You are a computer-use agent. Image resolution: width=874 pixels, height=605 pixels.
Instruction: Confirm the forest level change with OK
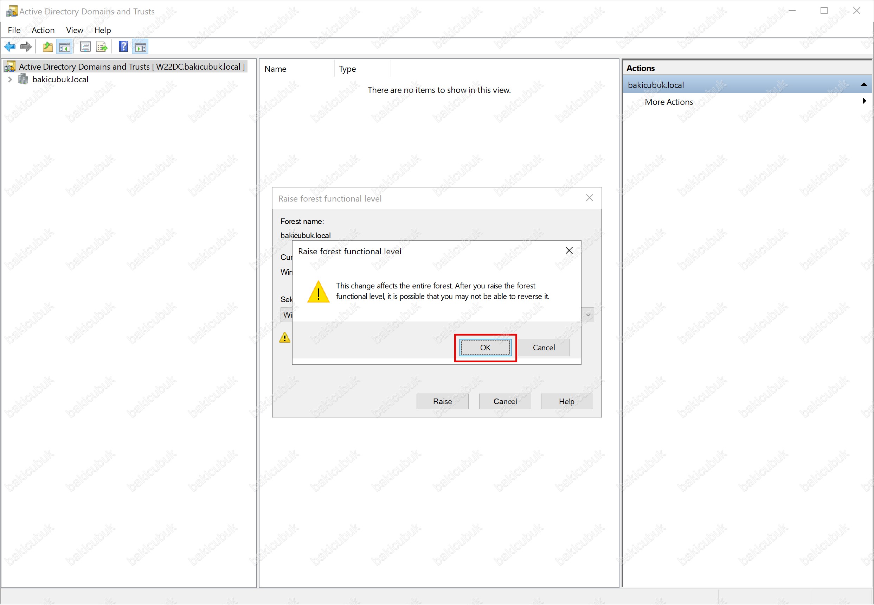(485, 348)
